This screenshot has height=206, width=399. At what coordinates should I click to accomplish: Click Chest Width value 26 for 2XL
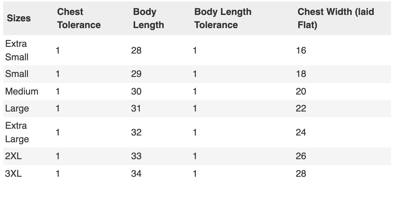coord(301,156)
